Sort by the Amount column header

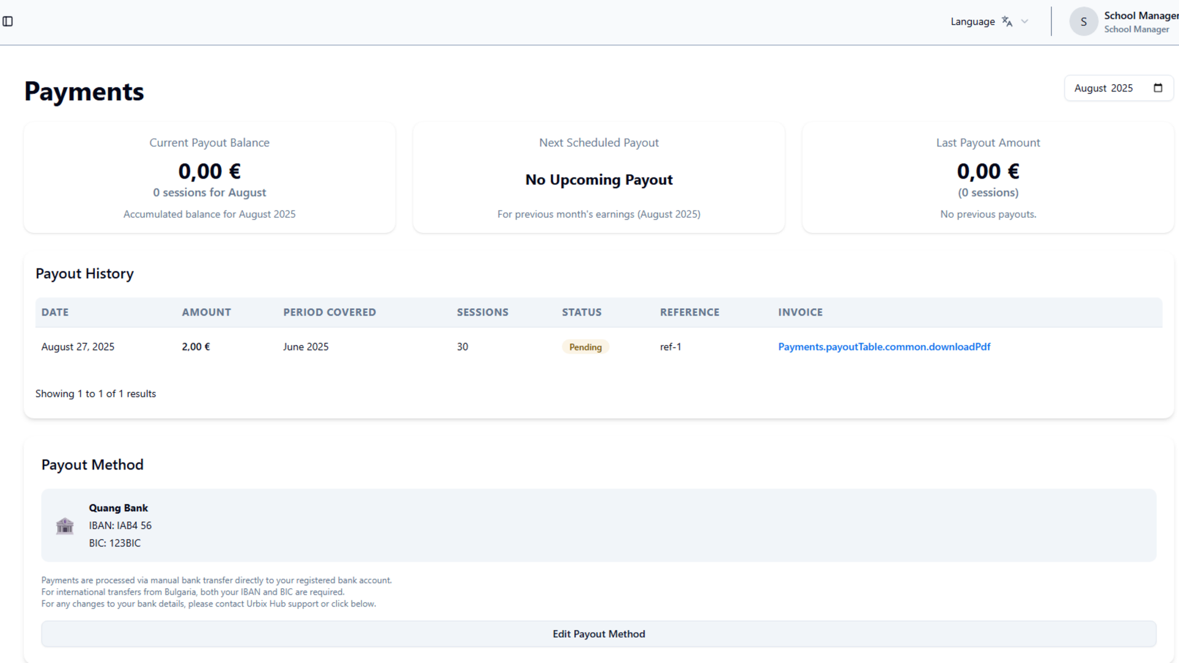pyautogui.click(x=206, y=312)
